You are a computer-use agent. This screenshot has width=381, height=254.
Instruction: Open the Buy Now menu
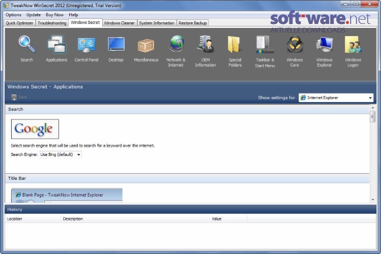pos(54,15)
